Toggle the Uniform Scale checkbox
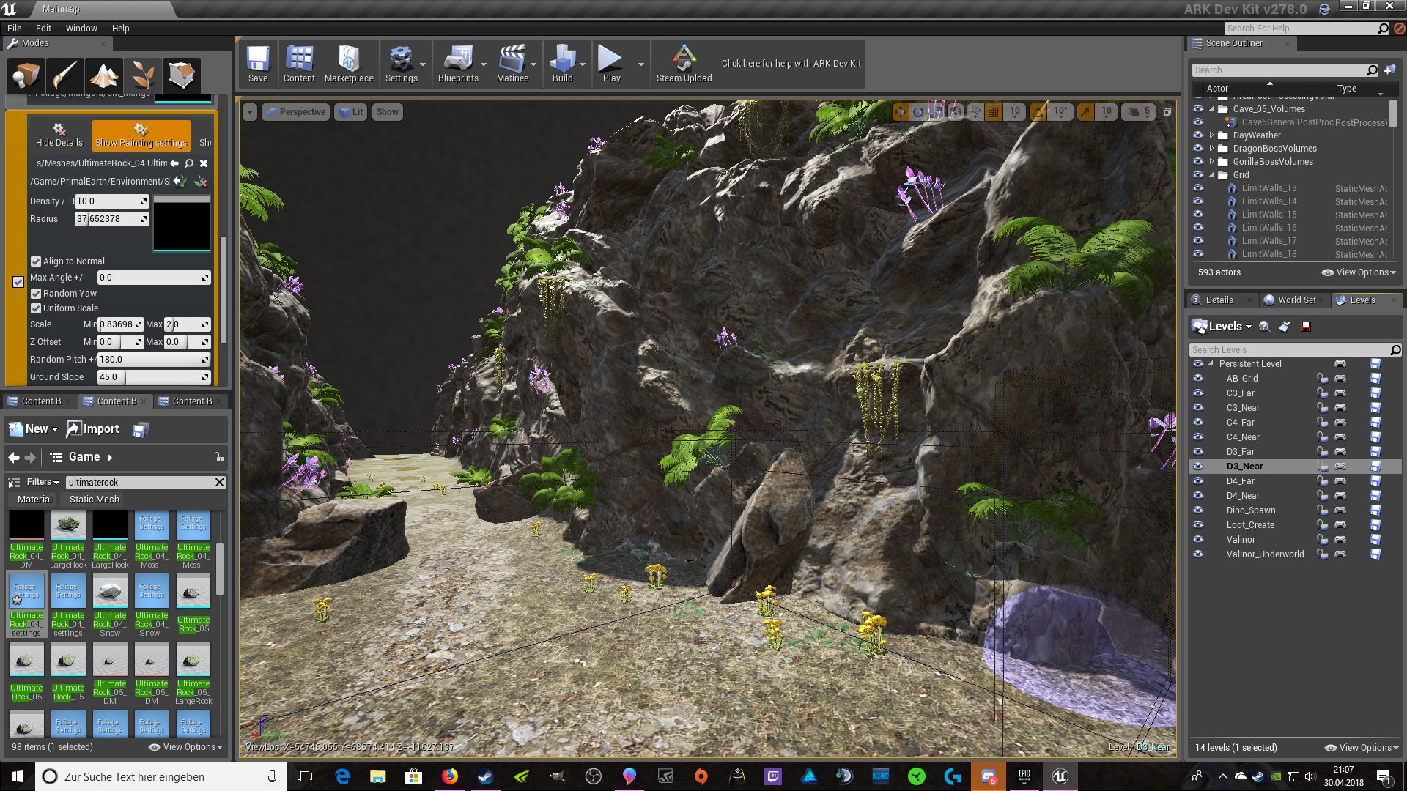 pos(36,308)
